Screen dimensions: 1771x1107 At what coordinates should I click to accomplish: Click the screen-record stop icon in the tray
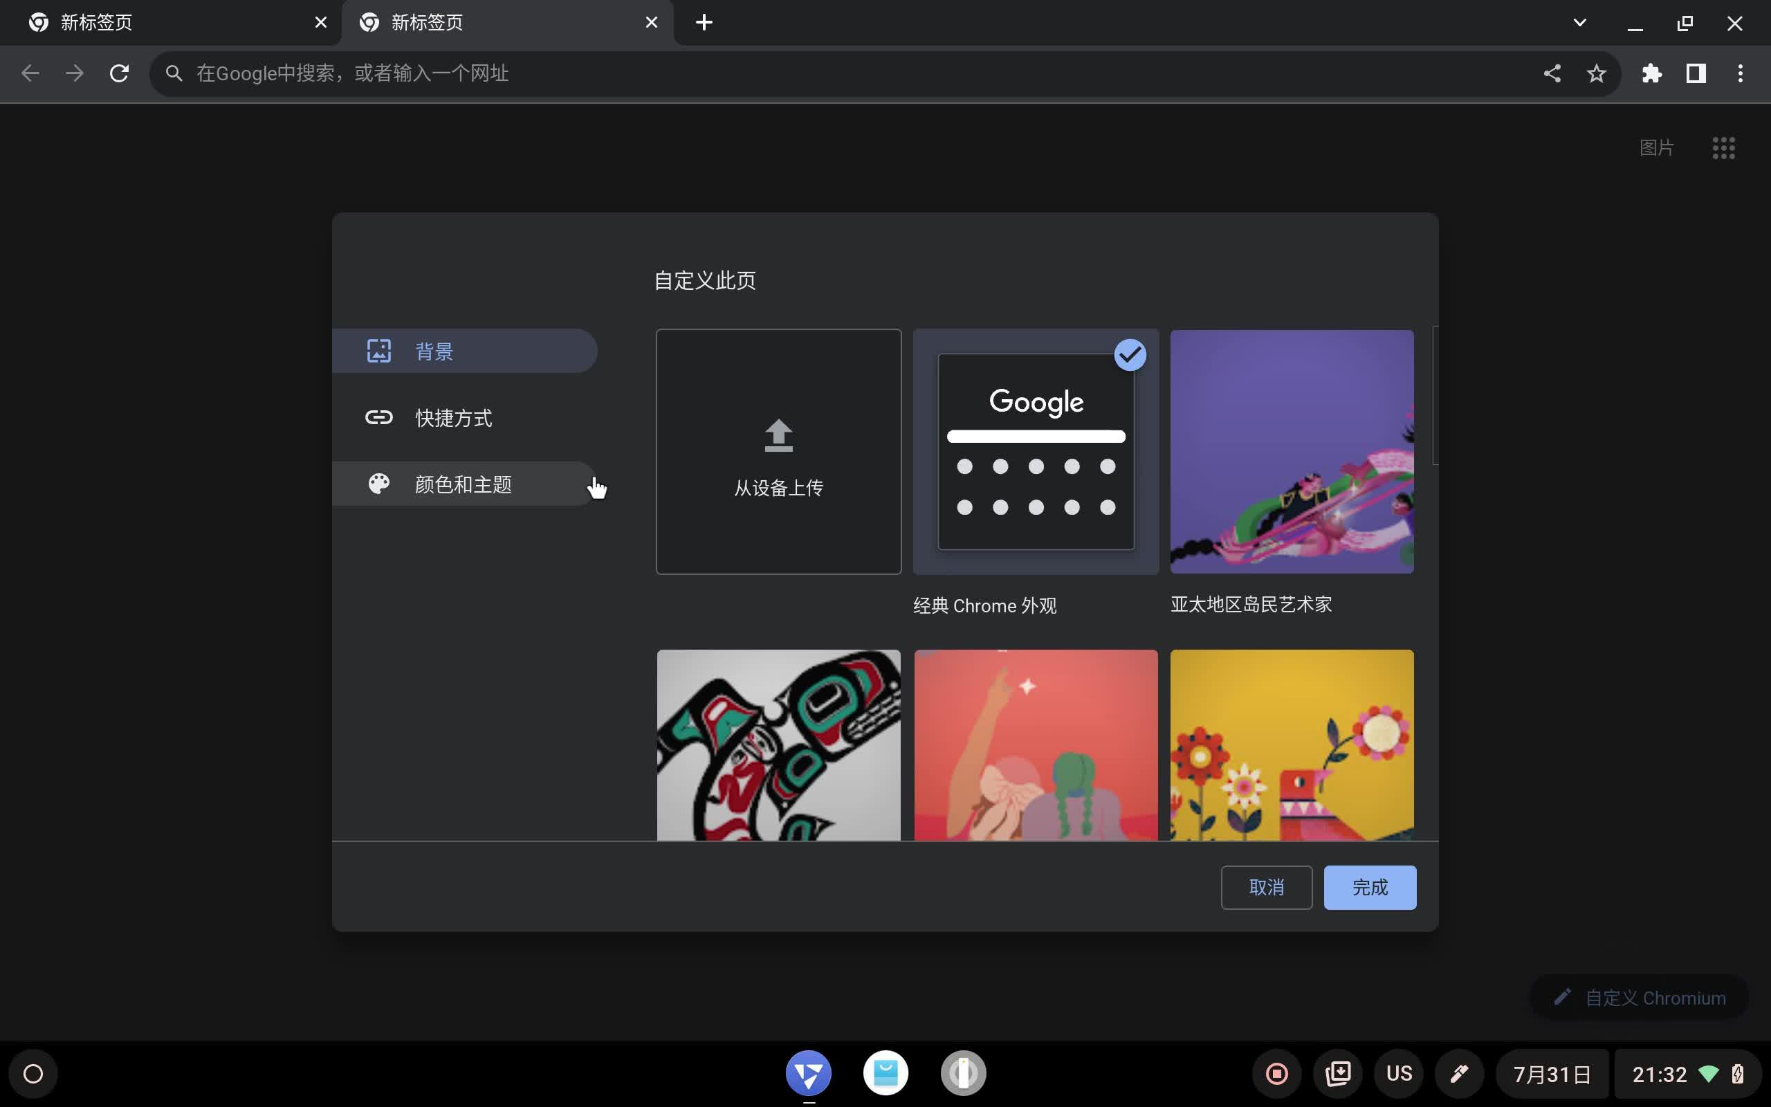click(1277, 1072)
